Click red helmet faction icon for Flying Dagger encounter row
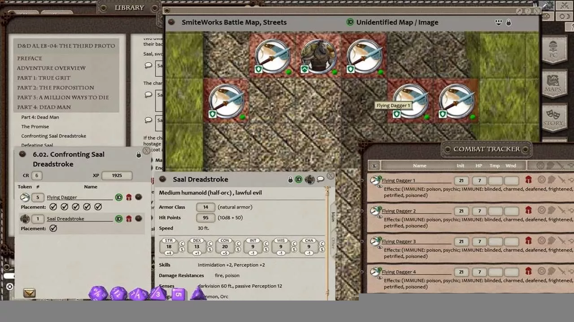Image resolution: width=574 pixels, height=322 pixels. [x=129, y=197]
